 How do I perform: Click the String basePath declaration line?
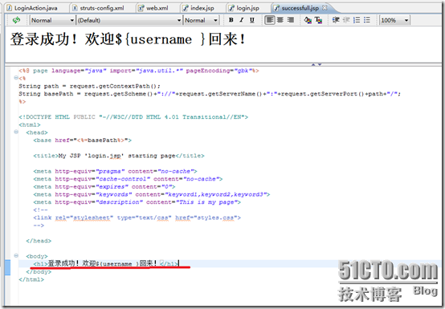(210, 94)
